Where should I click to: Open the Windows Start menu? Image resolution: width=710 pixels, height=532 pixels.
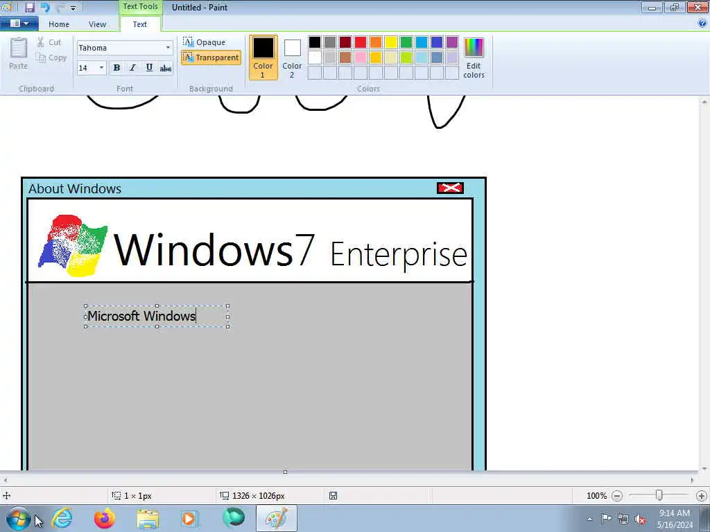[x=19, y=519]
